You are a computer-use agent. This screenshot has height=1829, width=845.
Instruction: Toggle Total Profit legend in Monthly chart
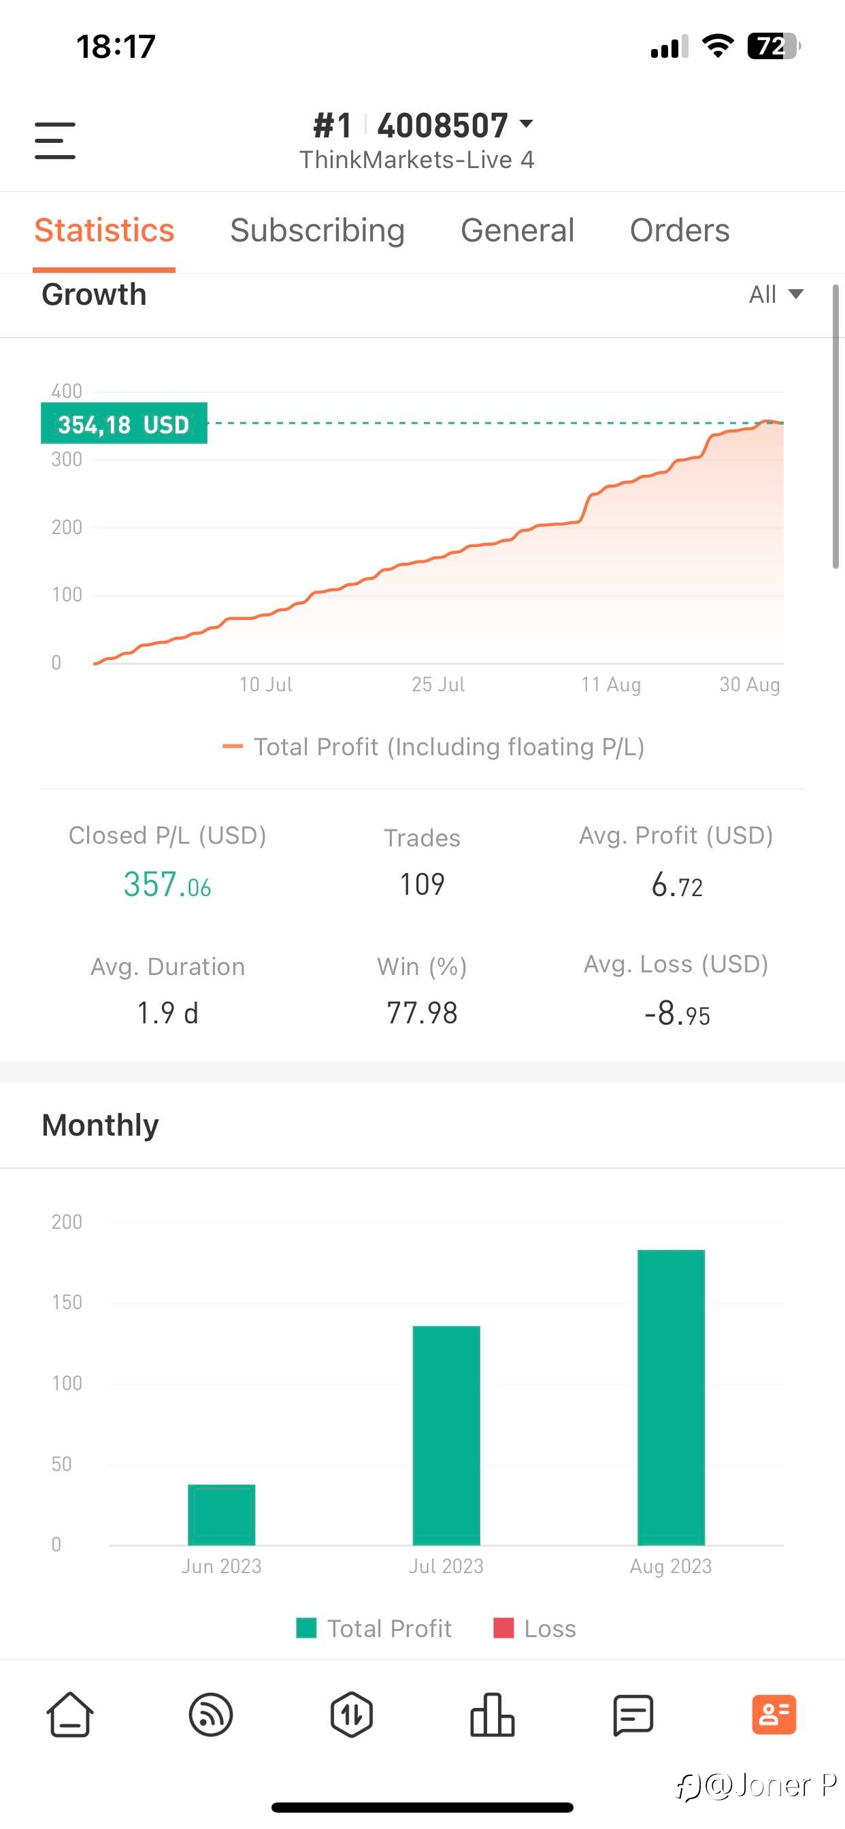[374, 1628]
